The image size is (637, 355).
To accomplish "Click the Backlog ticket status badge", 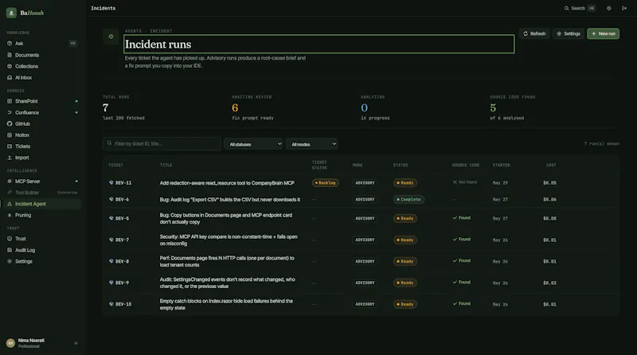I will tap(325, 183).
